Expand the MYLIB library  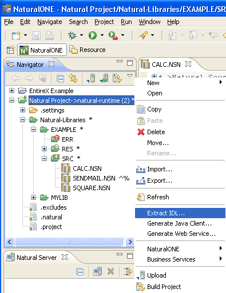pyautogui.click(x=33, y=198)
